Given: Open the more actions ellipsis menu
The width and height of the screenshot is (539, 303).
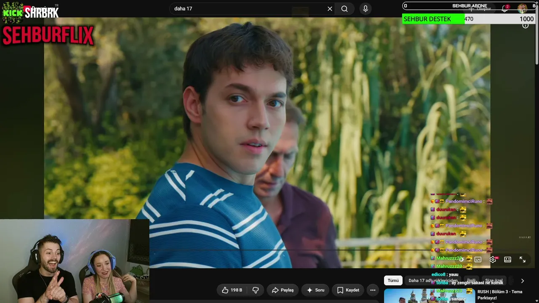Looking at the screenshot, I should tap(373, 290).
